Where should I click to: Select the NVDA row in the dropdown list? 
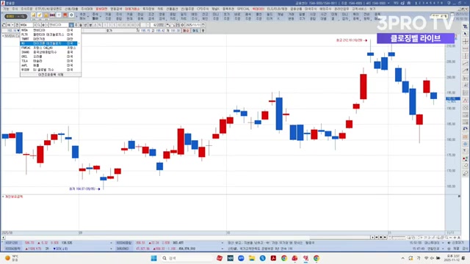49,30
